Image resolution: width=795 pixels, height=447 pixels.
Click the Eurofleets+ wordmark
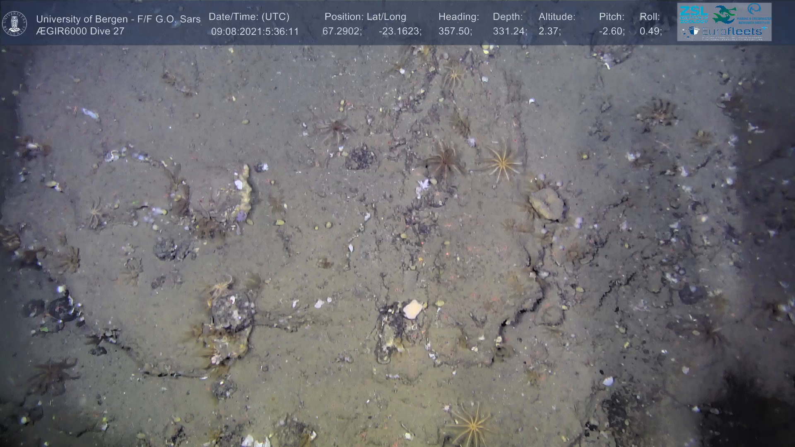733,31
